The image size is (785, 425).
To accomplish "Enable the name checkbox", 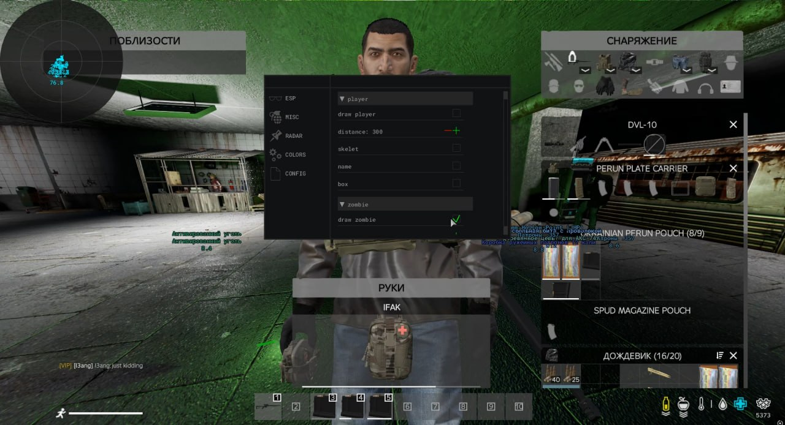I will click(x=456, y=165).
